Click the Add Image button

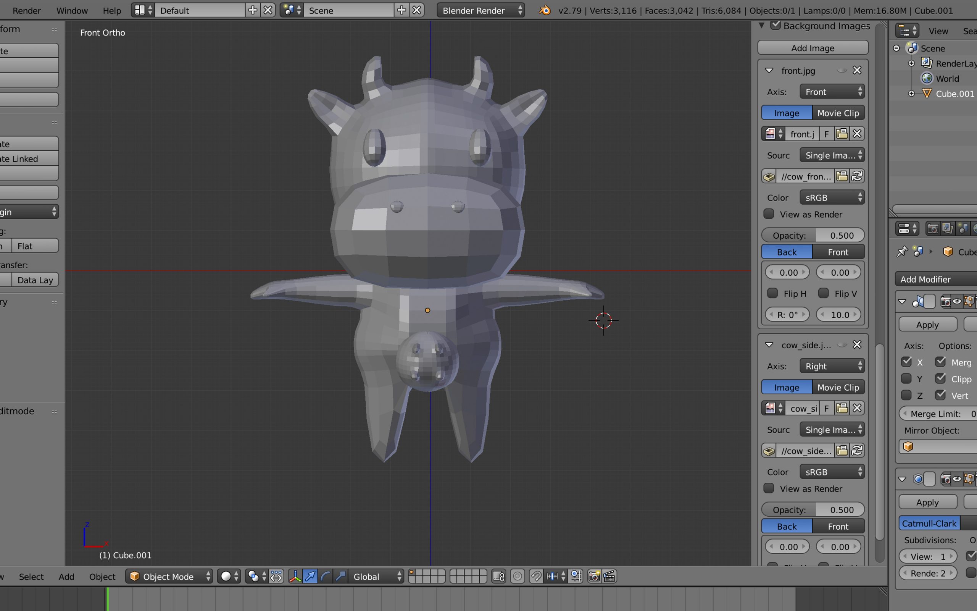(x=812, y=48)
